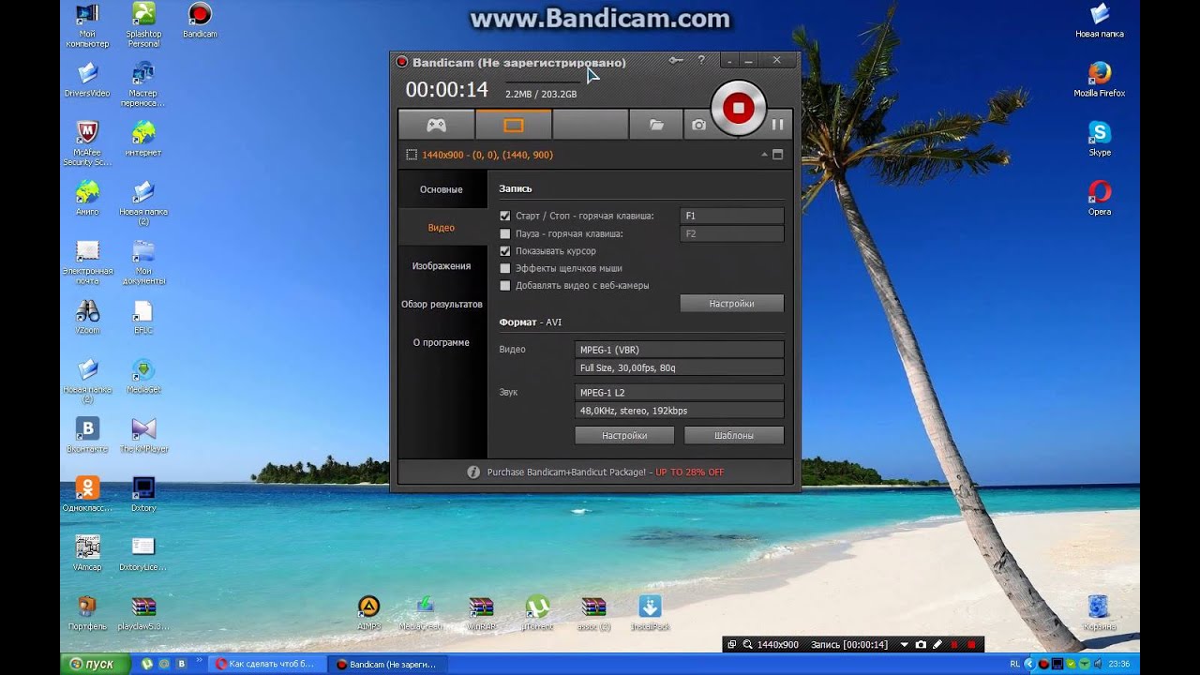Switch to the Bandicam taskbar button
Screen dimensions: 1200x675
[387, 664]
